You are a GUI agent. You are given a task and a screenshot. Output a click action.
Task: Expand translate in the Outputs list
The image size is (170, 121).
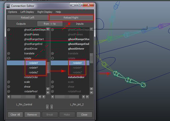pos(9,53)
